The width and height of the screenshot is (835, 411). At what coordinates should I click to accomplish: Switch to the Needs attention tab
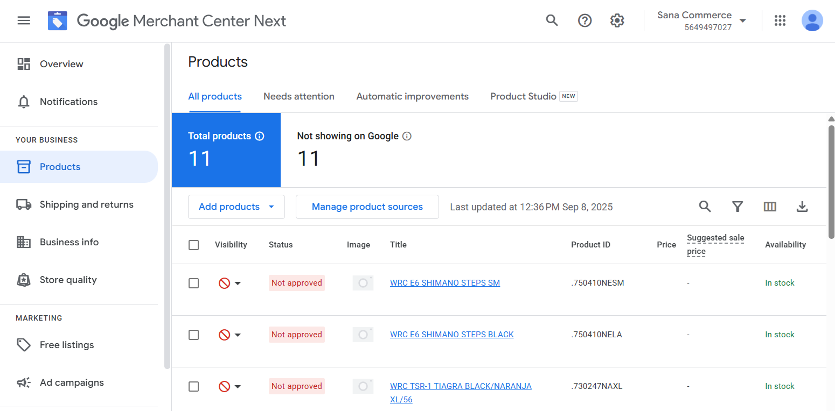pyautogui.click(x=299, y=96)
